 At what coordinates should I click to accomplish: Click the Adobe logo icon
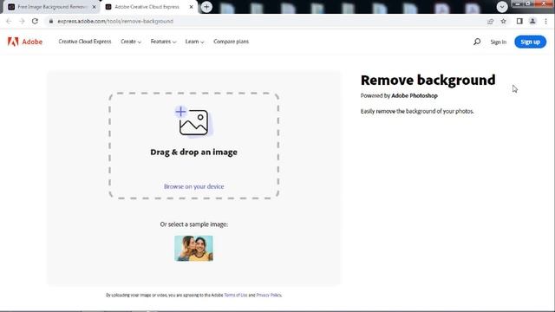coord(13,42)
